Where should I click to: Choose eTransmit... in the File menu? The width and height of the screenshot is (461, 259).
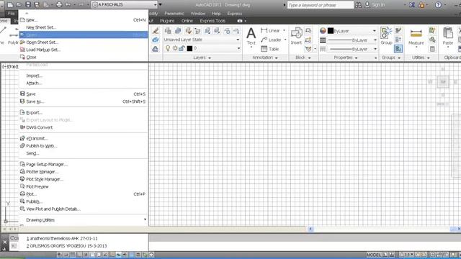click(x=84, y=138)
